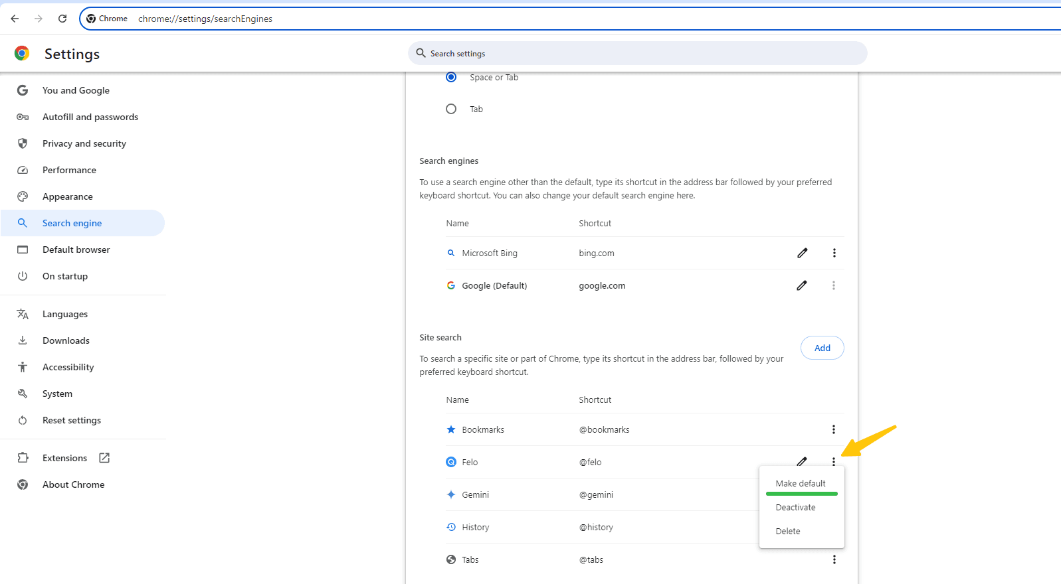Go back with the browser back arrow
The height and width of the screenshot is (584, 1061).
[15, 19]
